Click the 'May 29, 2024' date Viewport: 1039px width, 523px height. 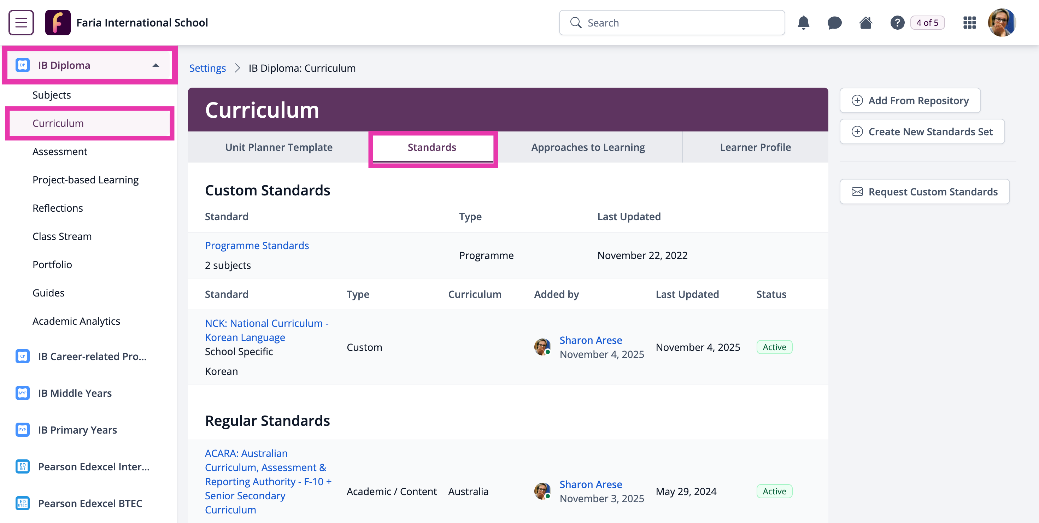686,491
